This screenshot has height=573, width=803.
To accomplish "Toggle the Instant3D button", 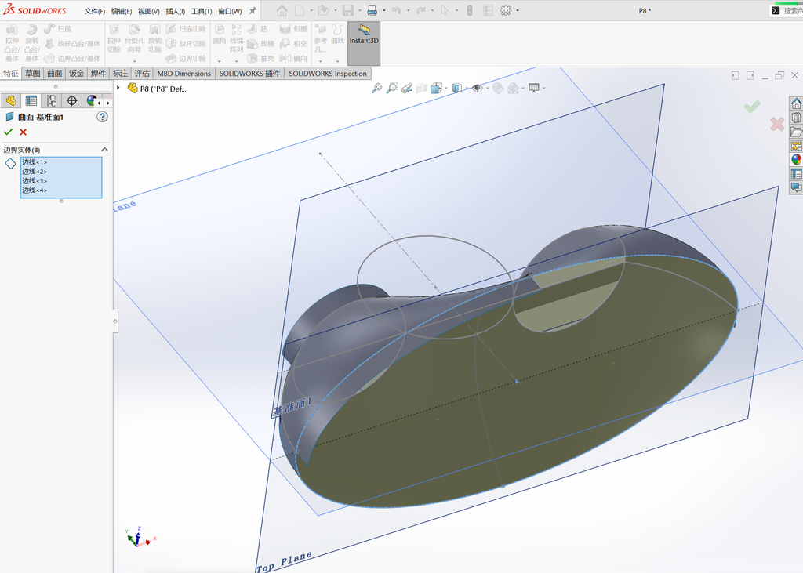I will coord(364,43).
